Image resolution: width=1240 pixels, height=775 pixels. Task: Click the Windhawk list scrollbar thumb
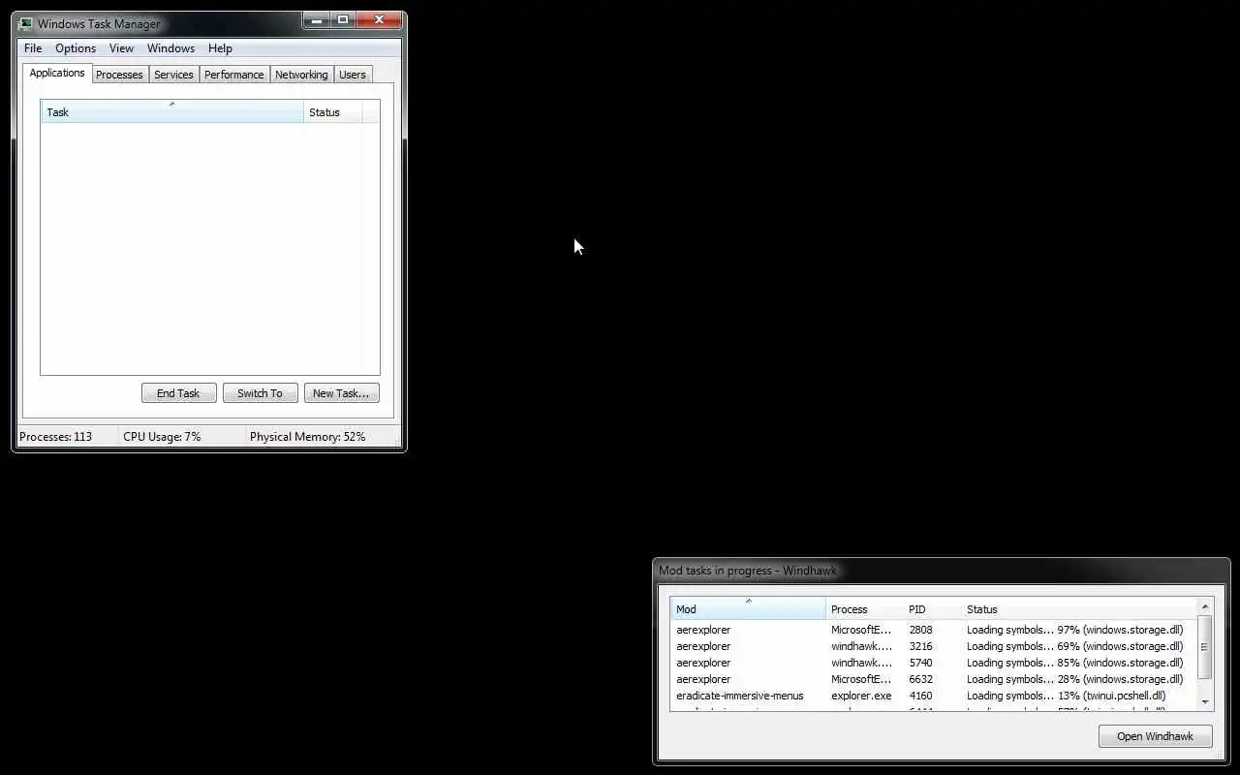point(1205,646)
